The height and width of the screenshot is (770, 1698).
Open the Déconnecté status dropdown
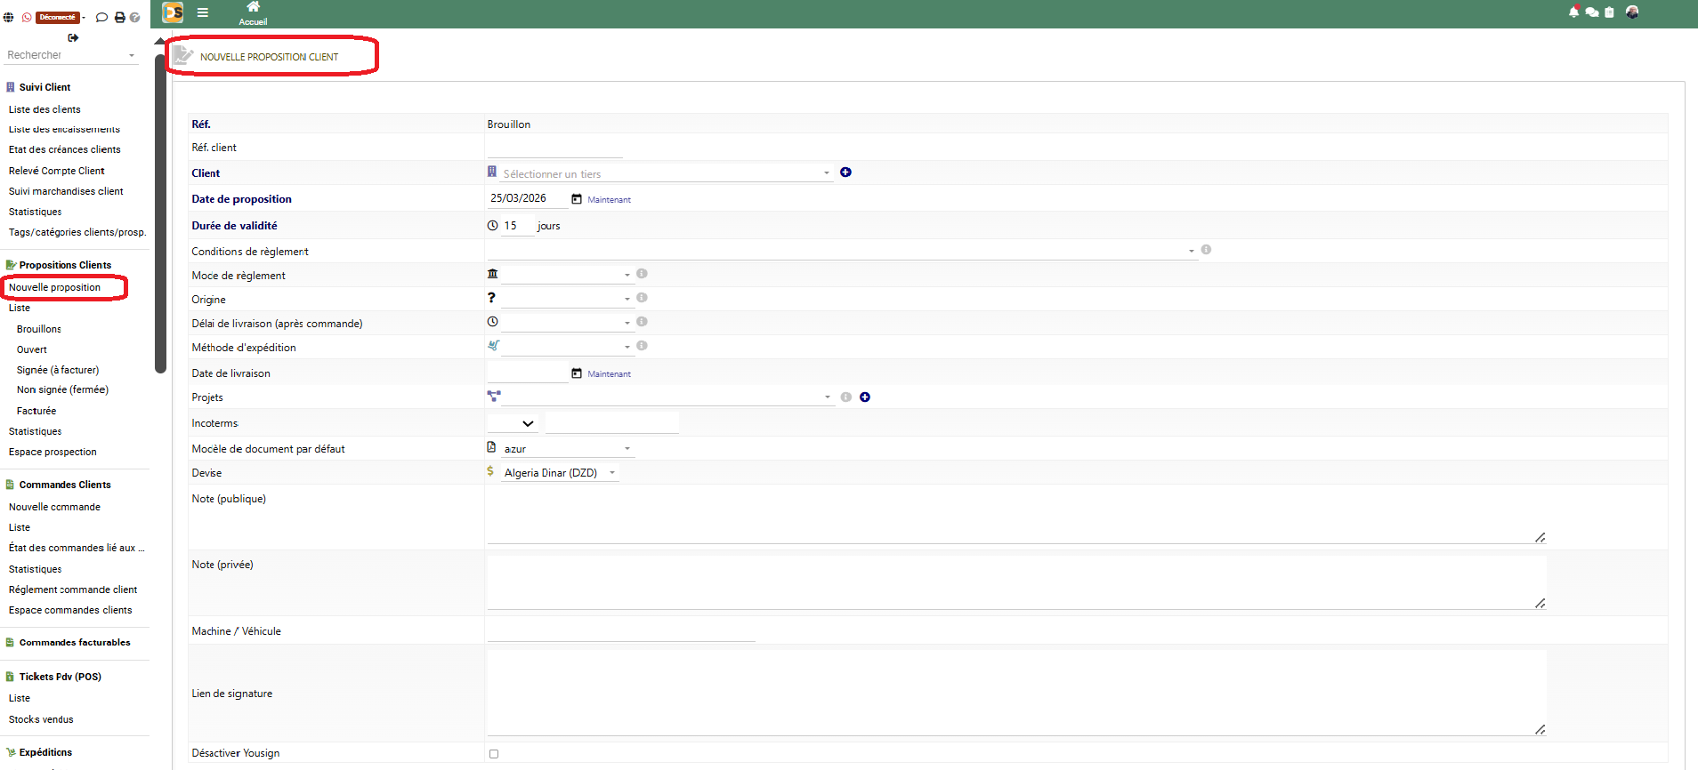click(x=61, y=18)
